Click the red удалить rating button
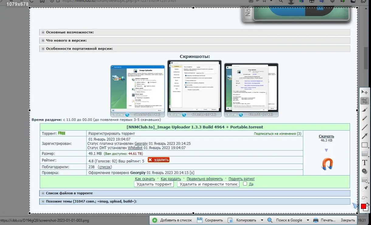Image resolution: width=371 pixels, height=225 pixels. point(158,160)
